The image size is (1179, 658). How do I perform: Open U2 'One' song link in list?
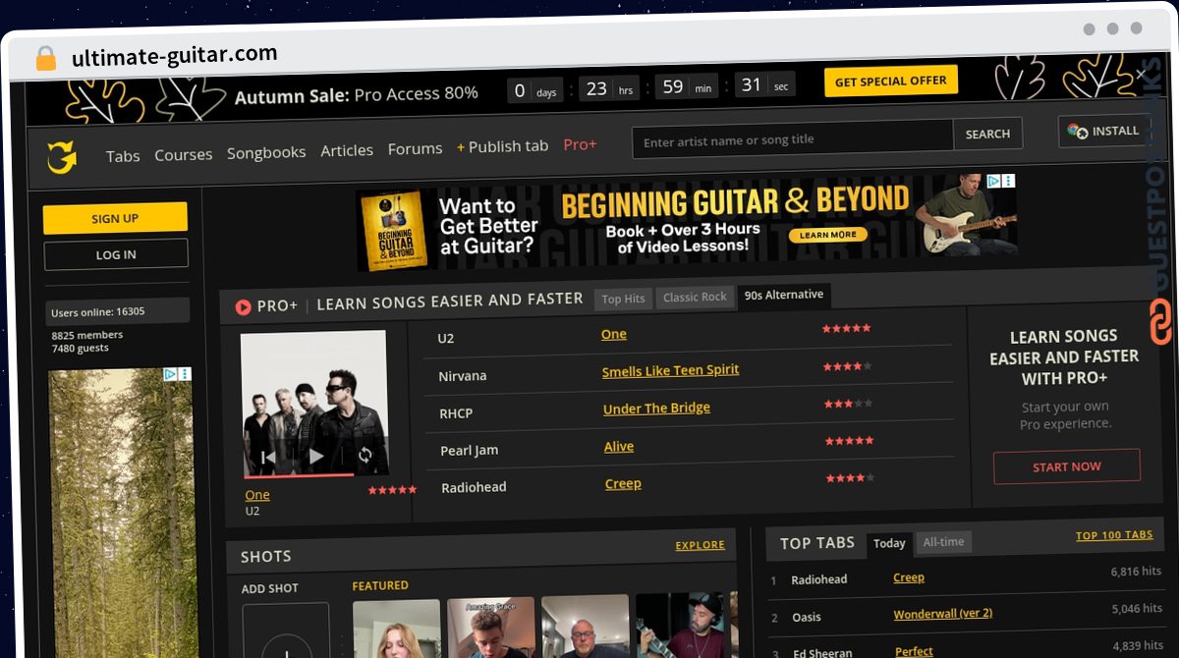point(614,334)
